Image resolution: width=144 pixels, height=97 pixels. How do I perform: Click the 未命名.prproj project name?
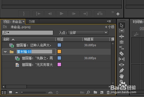pyautogui.click(x=21, y=27)
